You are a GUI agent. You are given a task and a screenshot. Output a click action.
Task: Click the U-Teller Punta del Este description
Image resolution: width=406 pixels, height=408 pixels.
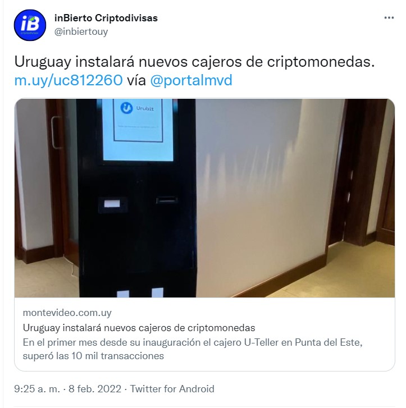coord(193,349)
